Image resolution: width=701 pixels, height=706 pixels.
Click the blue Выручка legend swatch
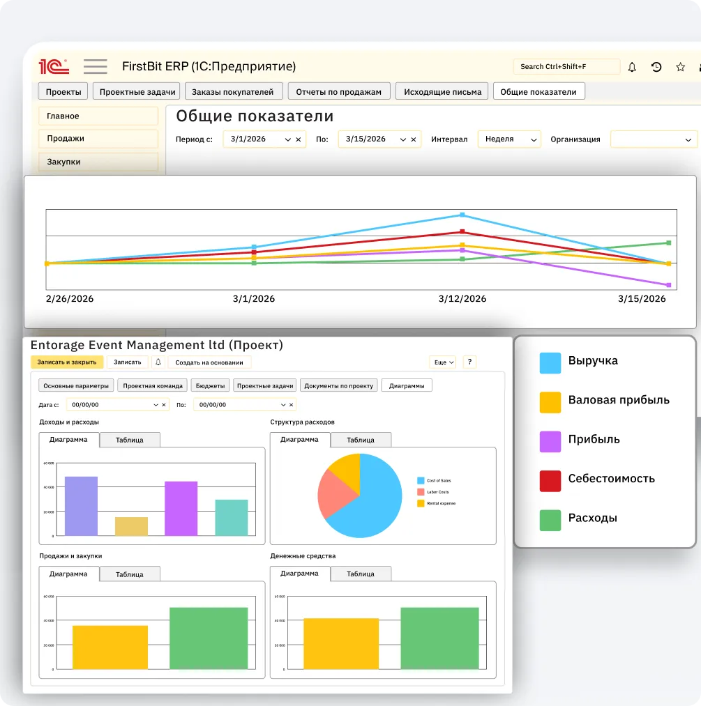[550, 363]
